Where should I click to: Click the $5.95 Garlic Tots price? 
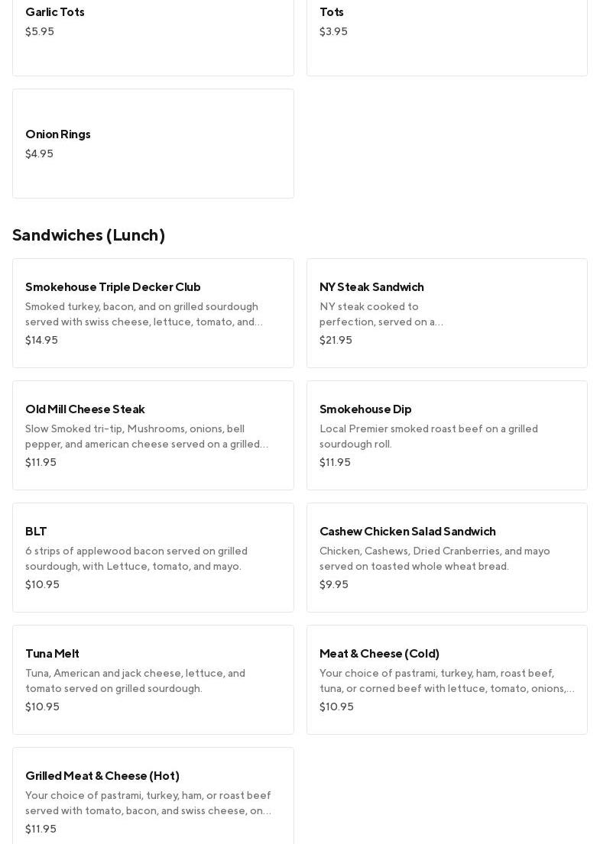40,32
